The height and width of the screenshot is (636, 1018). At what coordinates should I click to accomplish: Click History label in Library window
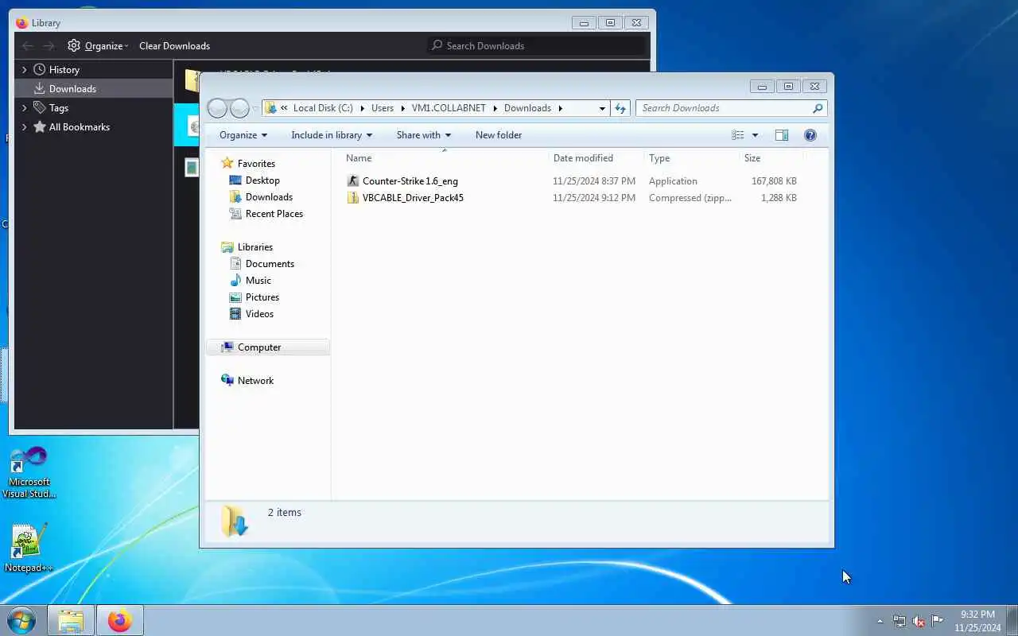(64, 70)
